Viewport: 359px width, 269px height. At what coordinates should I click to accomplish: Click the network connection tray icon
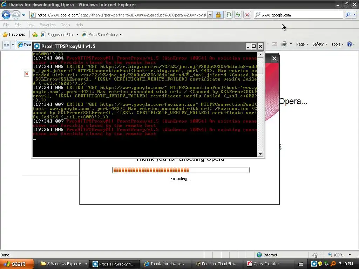click(x=327, y=264)
